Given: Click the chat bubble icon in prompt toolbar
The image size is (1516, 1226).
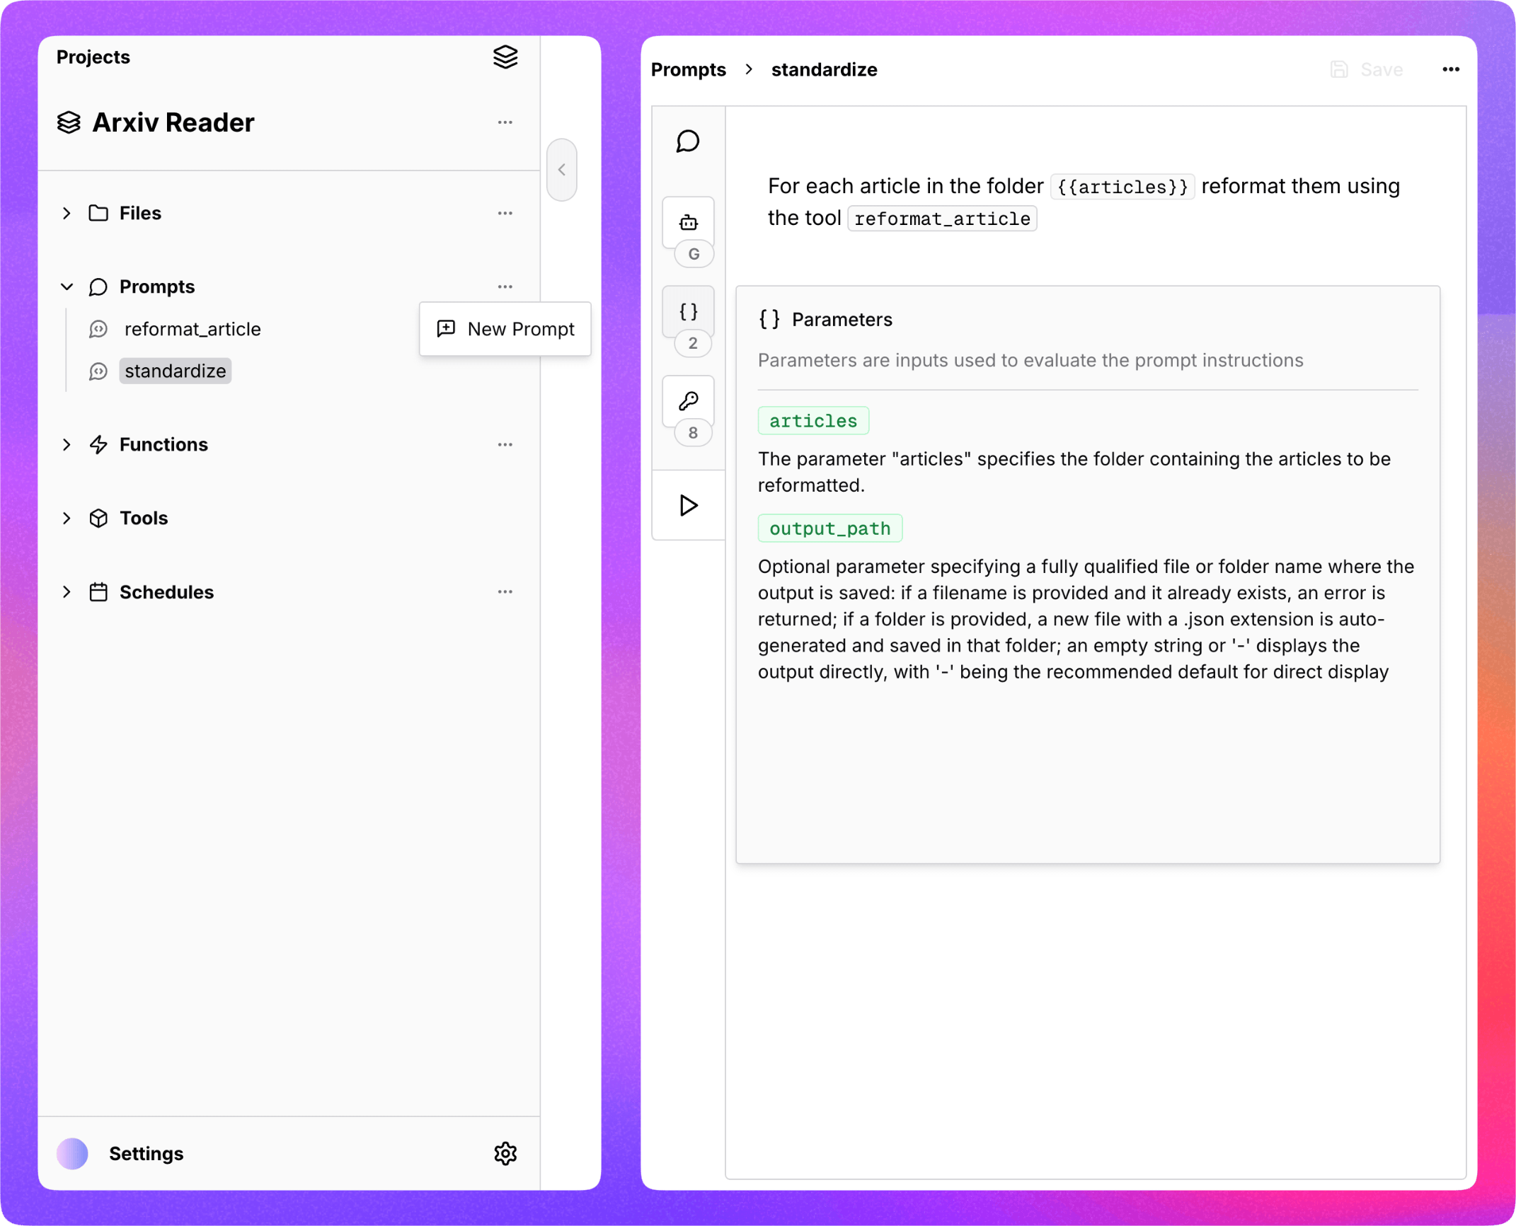Looking at the screenshot, I should [687, 141].
